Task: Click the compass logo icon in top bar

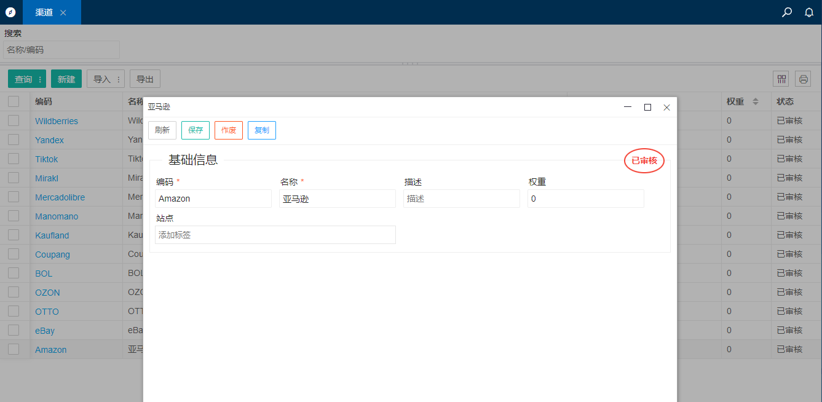Action: (x=10, y=12)
